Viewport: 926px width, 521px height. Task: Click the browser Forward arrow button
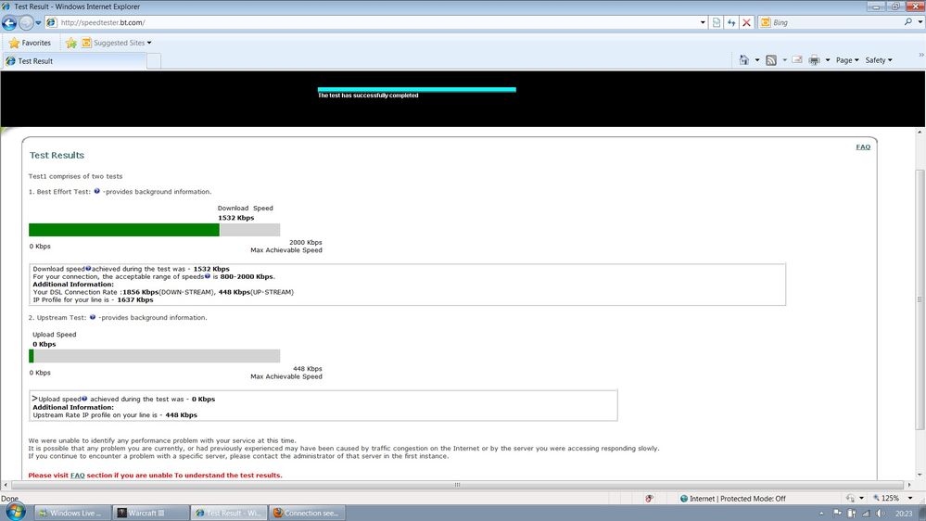click(x=26, y=23)
